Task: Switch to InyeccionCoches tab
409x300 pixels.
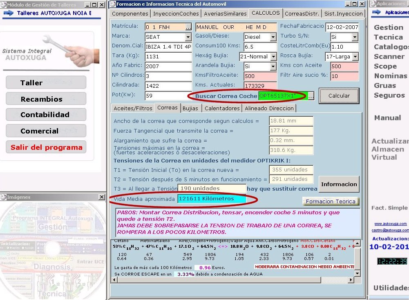Action: [176, 13]
